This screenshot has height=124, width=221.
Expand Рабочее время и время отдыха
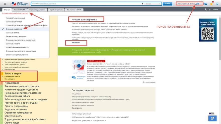click(x=21, y=103)
